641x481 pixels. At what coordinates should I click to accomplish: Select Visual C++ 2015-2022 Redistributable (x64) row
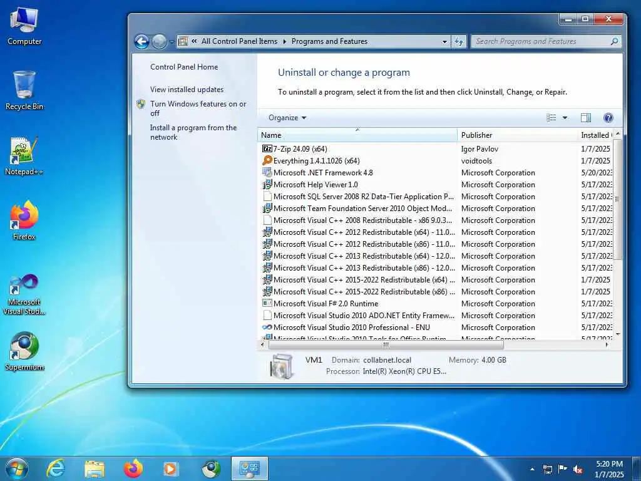436,279
